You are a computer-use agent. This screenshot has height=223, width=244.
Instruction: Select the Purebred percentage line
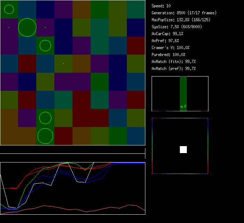click(169, 55)
